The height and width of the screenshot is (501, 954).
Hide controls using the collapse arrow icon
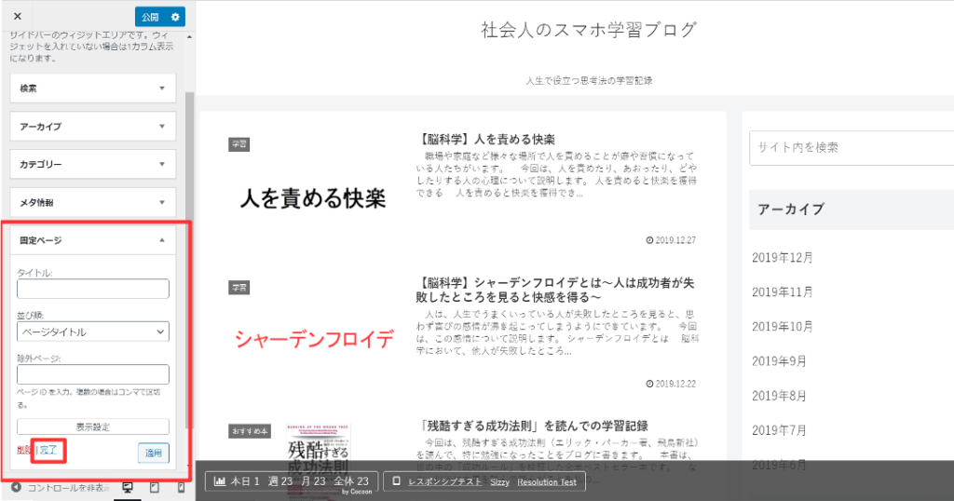(x=17, y=487)
